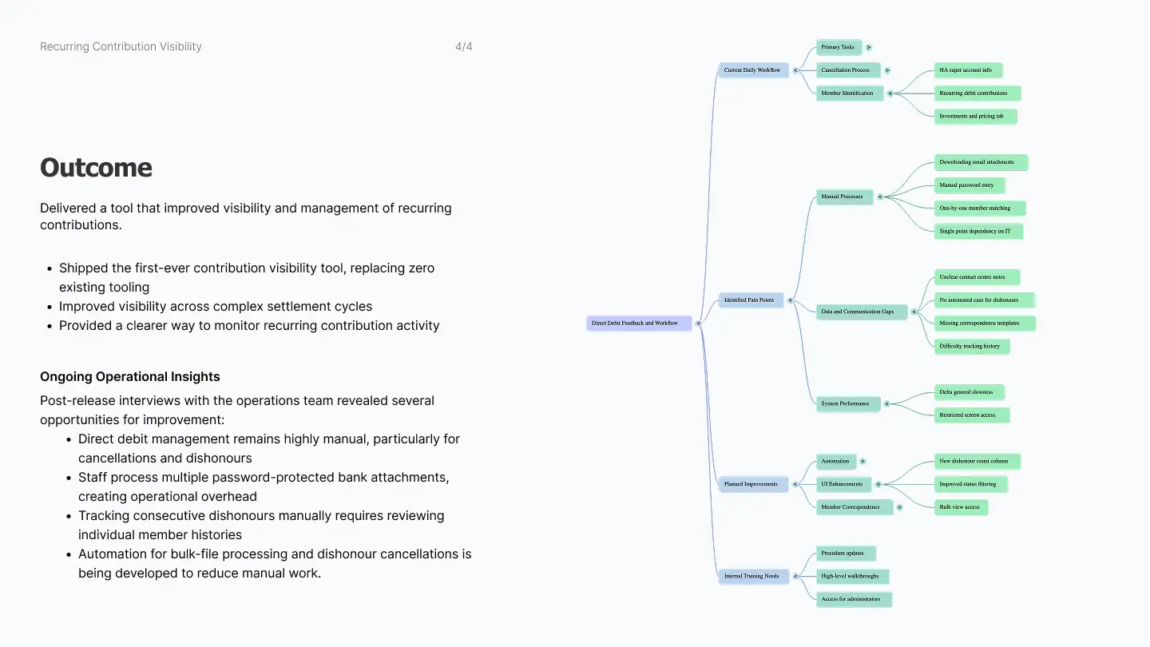This screenshot has height=647, width=1150.
Task: Click the Investments and pricing tab node
Action: [x=975, y=117]
